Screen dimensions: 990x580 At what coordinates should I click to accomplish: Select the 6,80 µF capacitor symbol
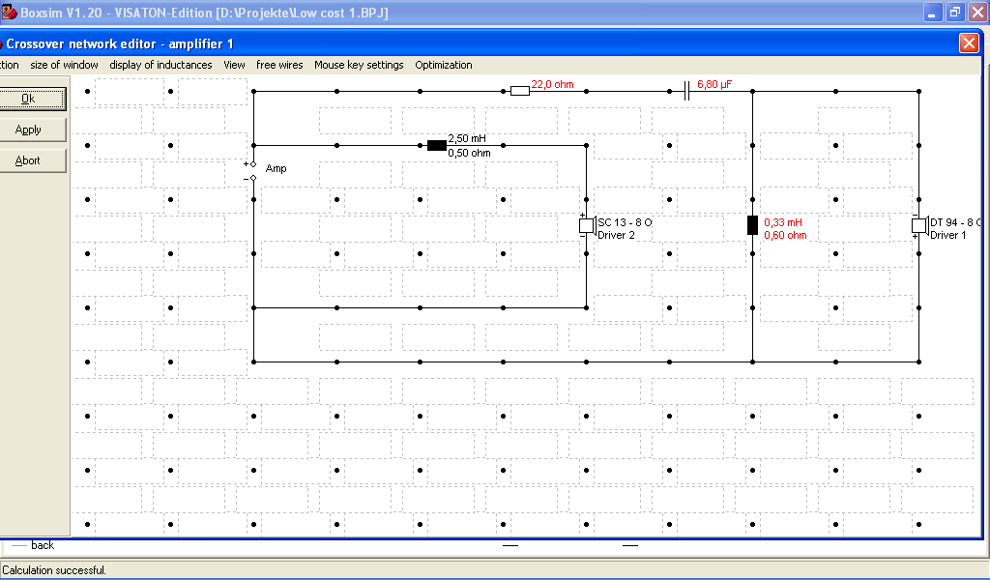[687, 92]
